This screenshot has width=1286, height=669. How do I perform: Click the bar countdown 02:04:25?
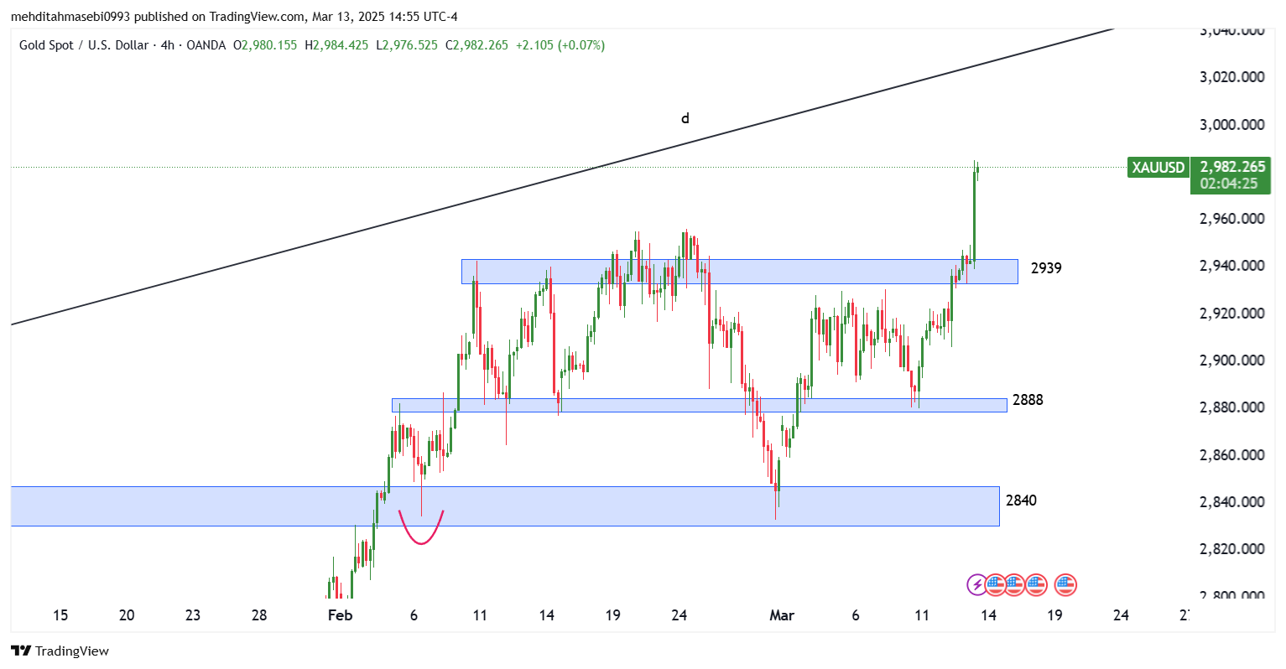tap(1229, 184)
